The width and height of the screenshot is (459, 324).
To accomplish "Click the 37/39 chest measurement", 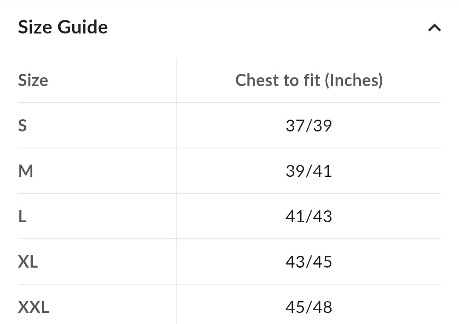I will 309,126.
